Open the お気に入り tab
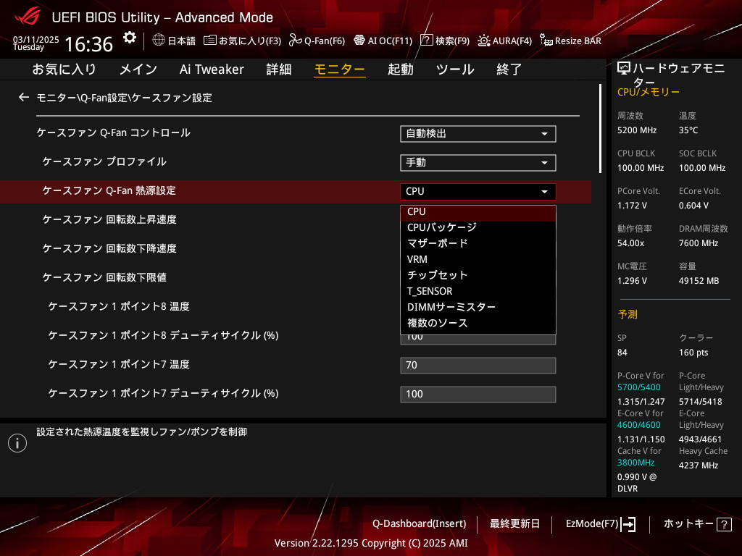Viewport: 742px width, 556px height. tap(64, 69)
